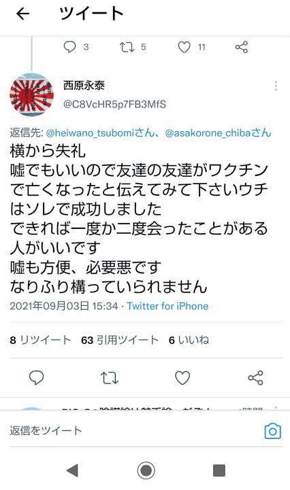Reply to main tweet via speech bubble icon
Screen dimensions: 290x490
(36, 378)
